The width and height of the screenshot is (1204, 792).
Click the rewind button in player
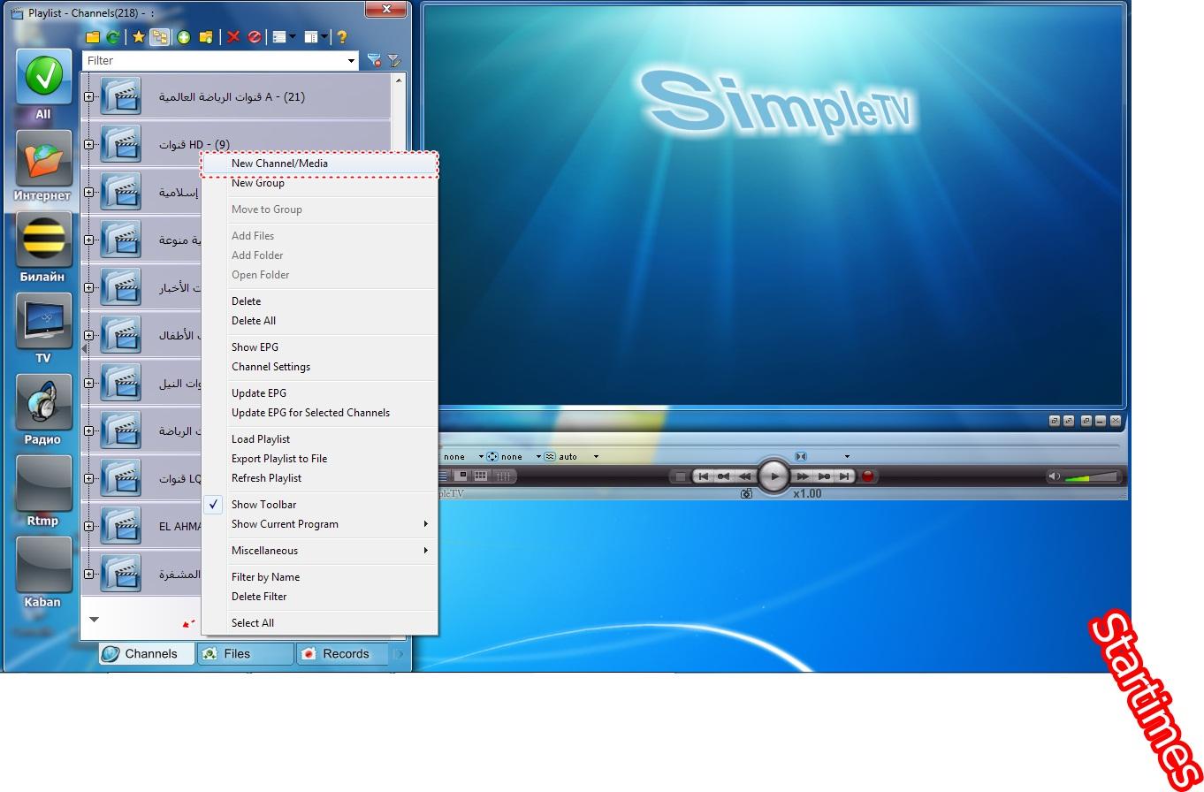(745, 476)
